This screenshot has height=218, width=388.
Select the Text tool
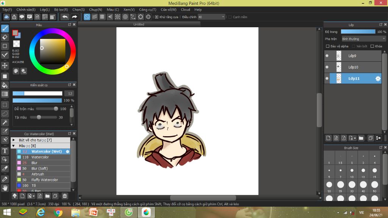tap(5, 151)
